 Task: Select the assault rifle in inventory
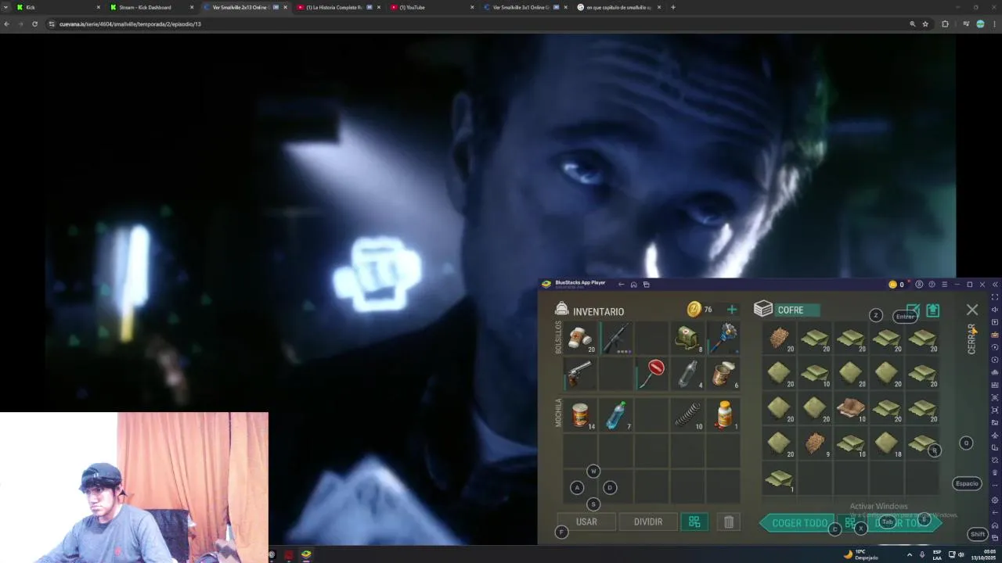coord(617,338)
